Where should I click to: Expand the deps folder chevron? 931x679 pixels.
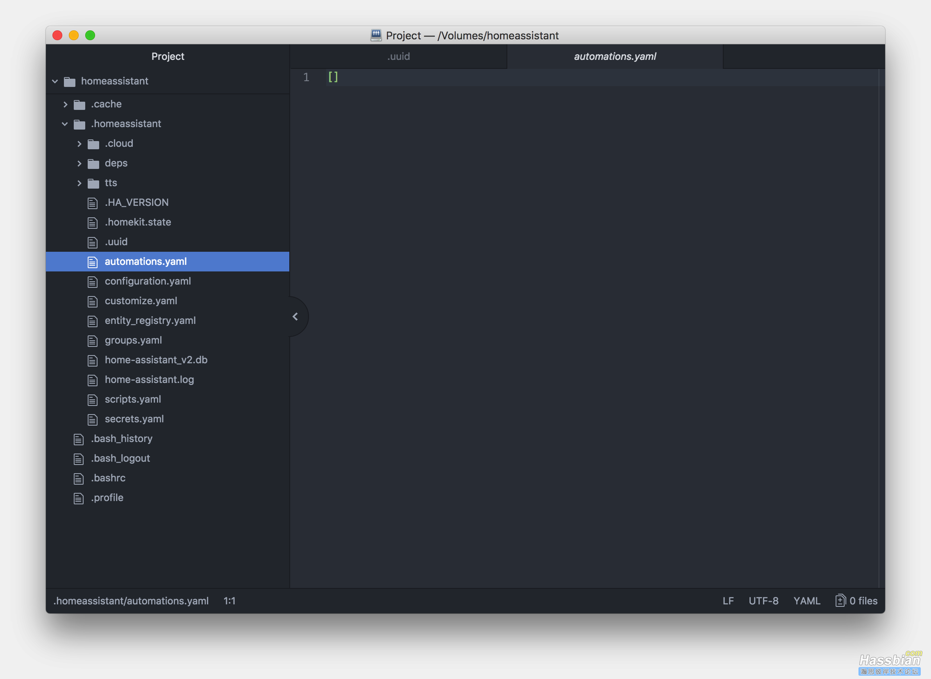pyautogui.click(x=79, y=164)
